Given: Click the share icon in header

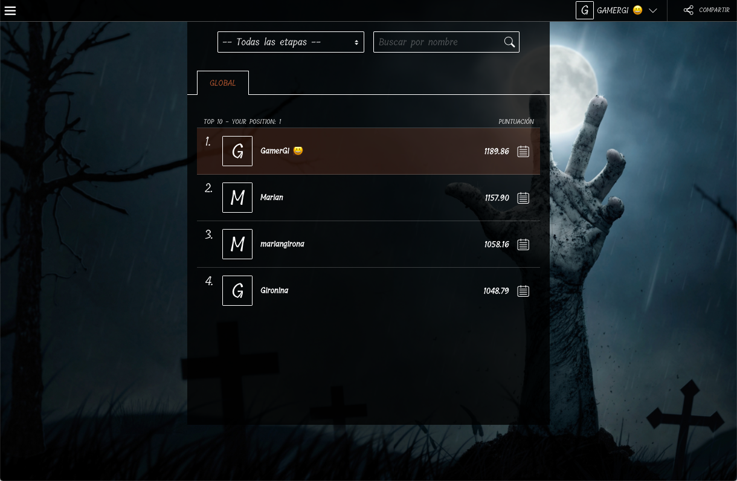Looking at the screenshot, I should pyautogui.click(x=688, y=10).
